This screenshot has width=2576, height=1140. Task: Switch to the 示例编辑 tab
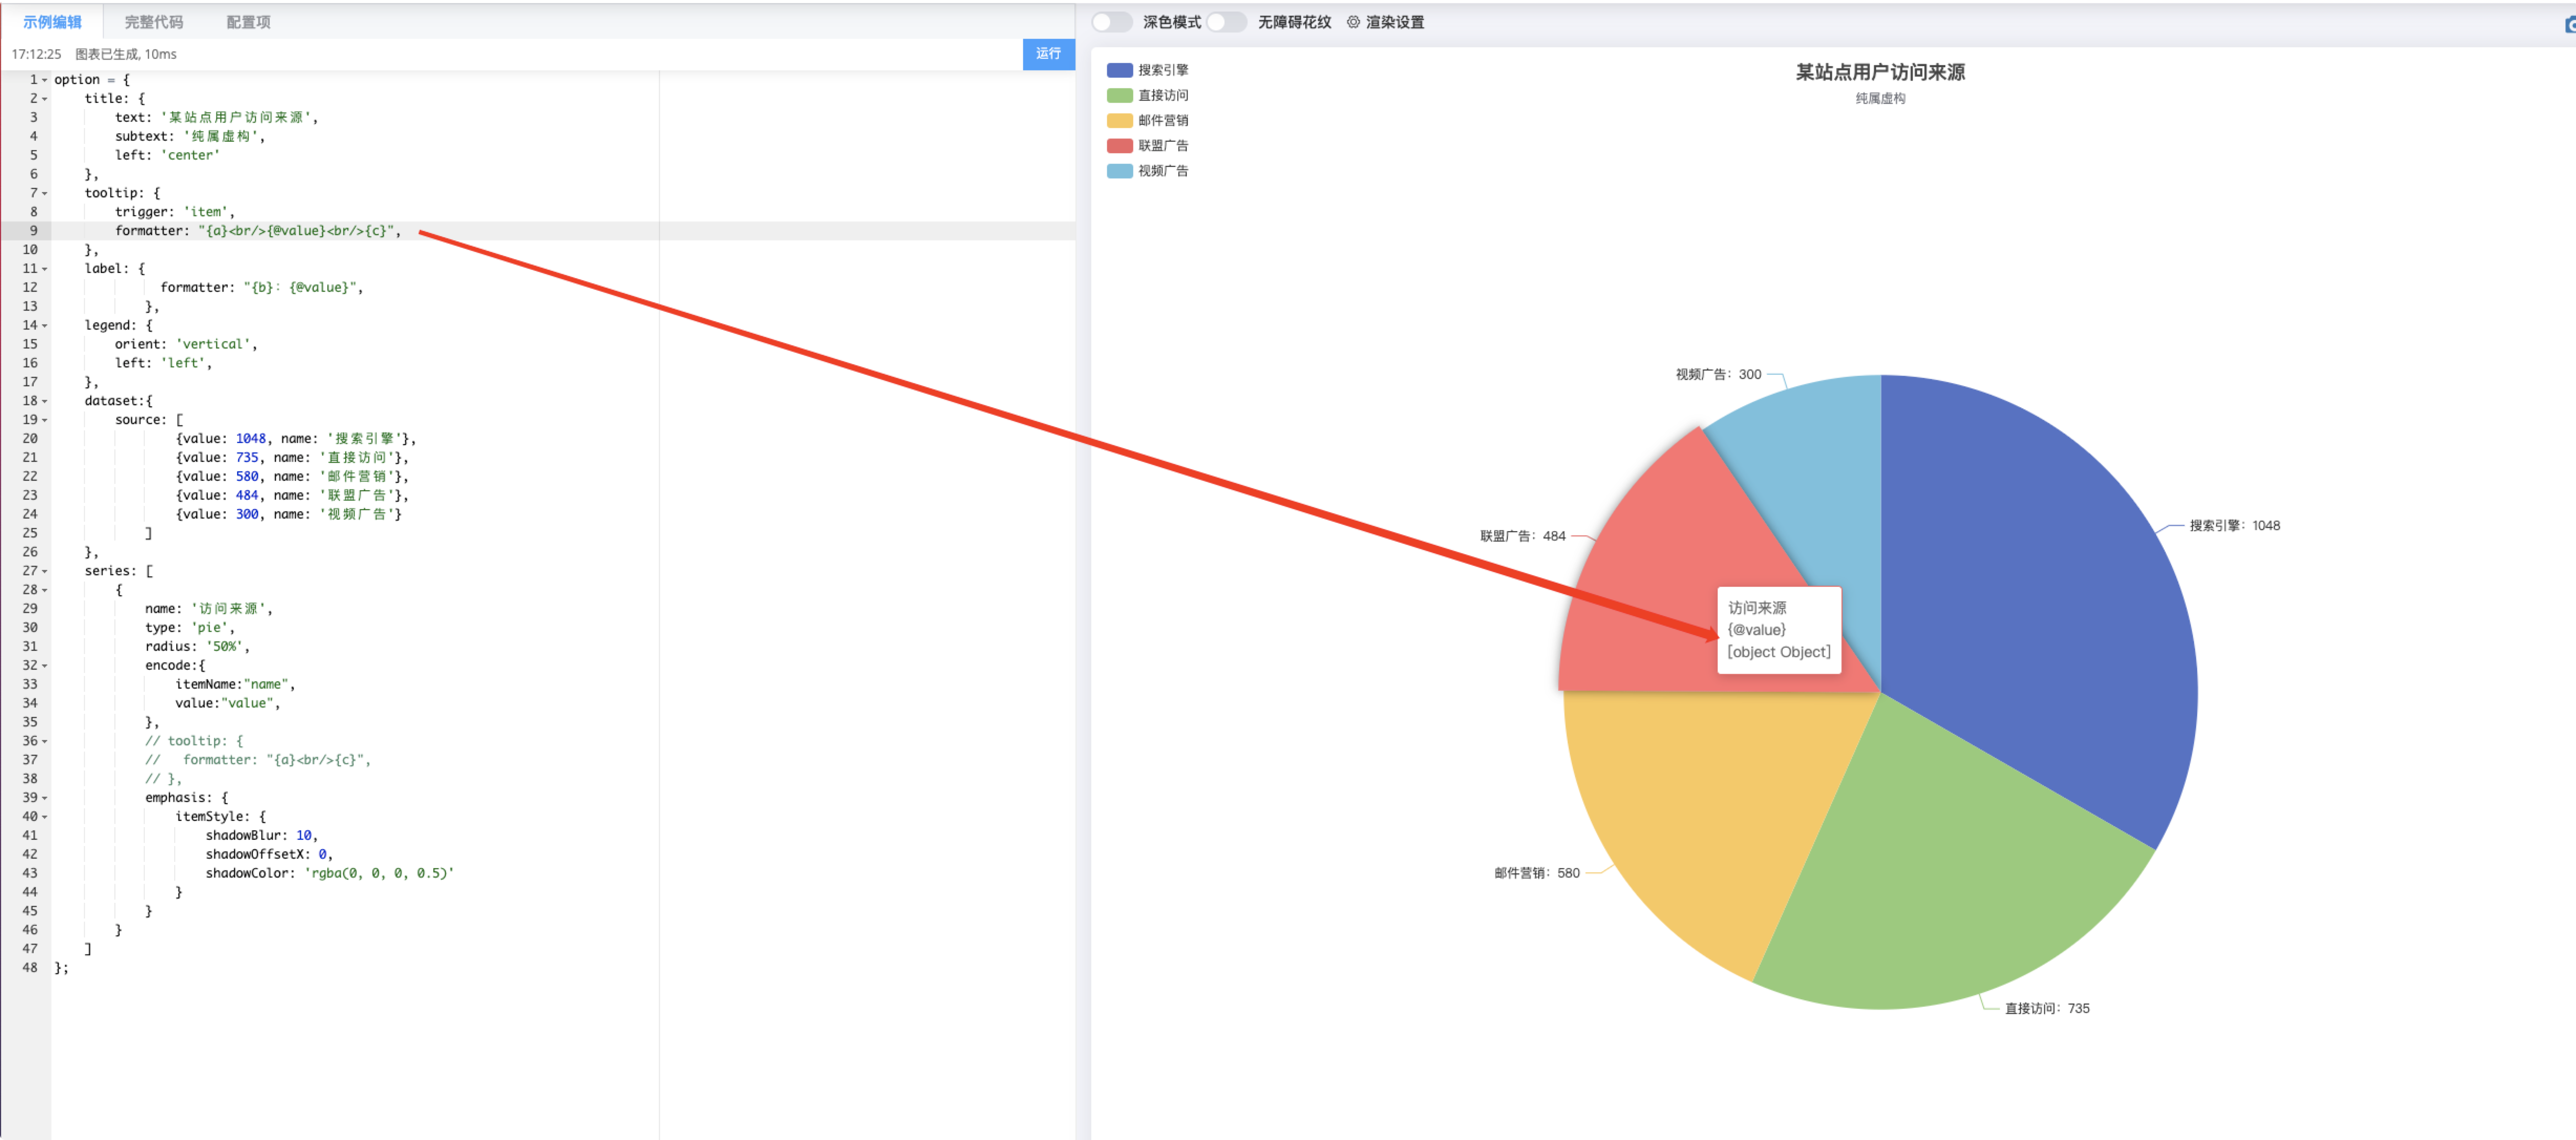(x=52, y=22)
